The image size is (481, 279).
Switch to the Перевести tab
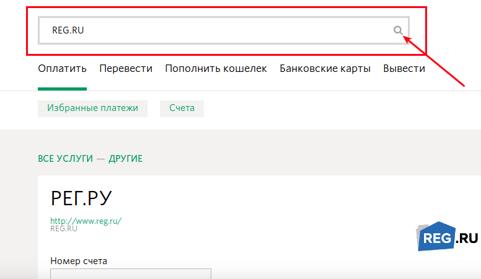126,68
